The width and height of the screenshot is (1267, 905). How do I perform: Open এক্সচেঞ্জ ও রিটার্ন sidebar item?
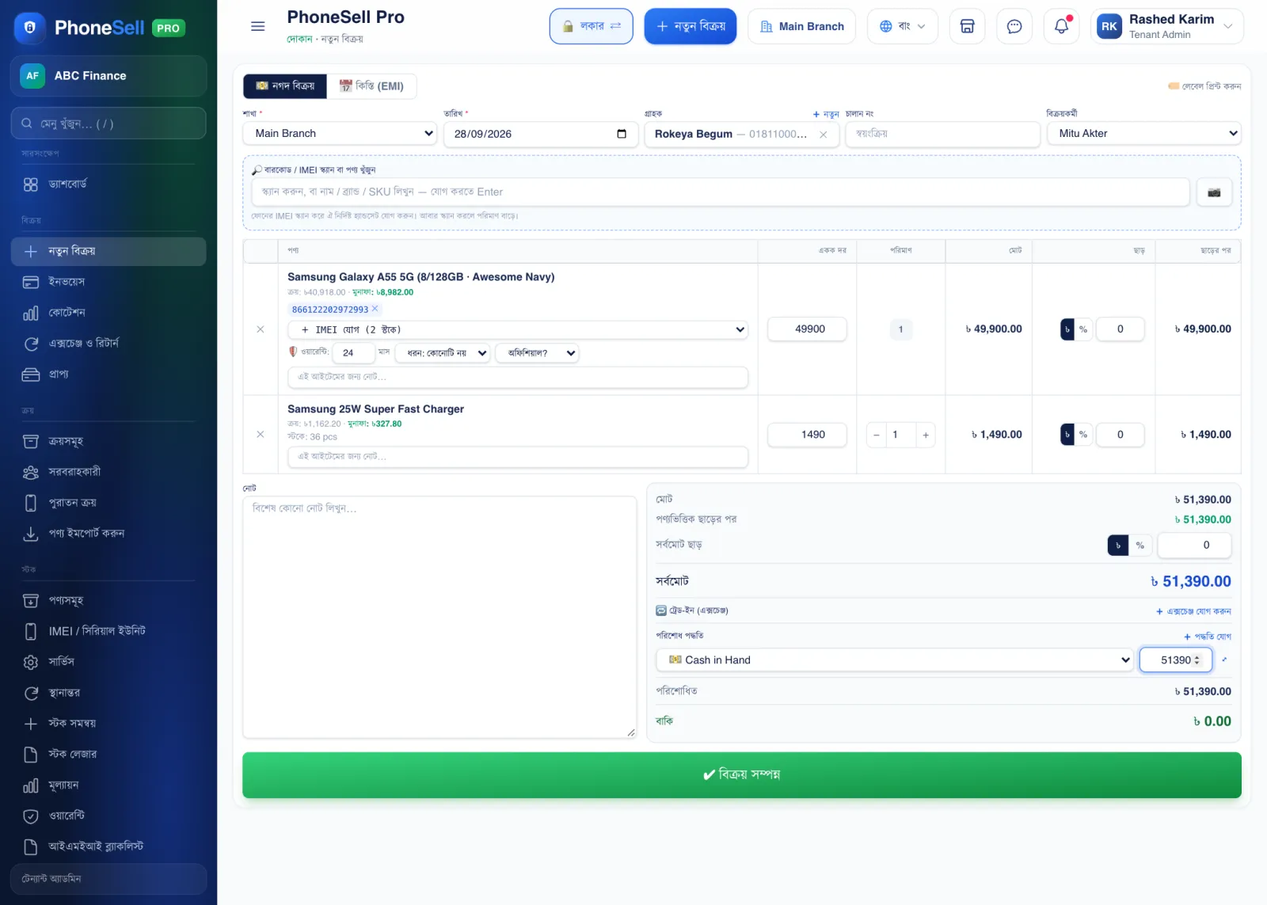pos(108,344)
